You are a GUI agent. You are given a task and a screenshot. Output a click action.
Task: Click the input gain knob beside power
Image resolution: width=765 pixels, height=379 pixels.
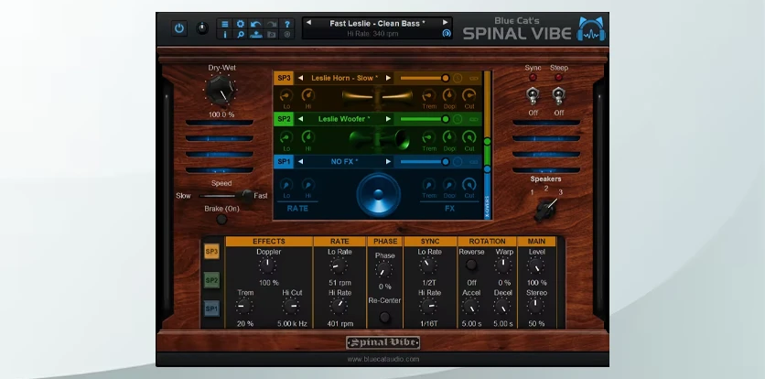point(202,28)
